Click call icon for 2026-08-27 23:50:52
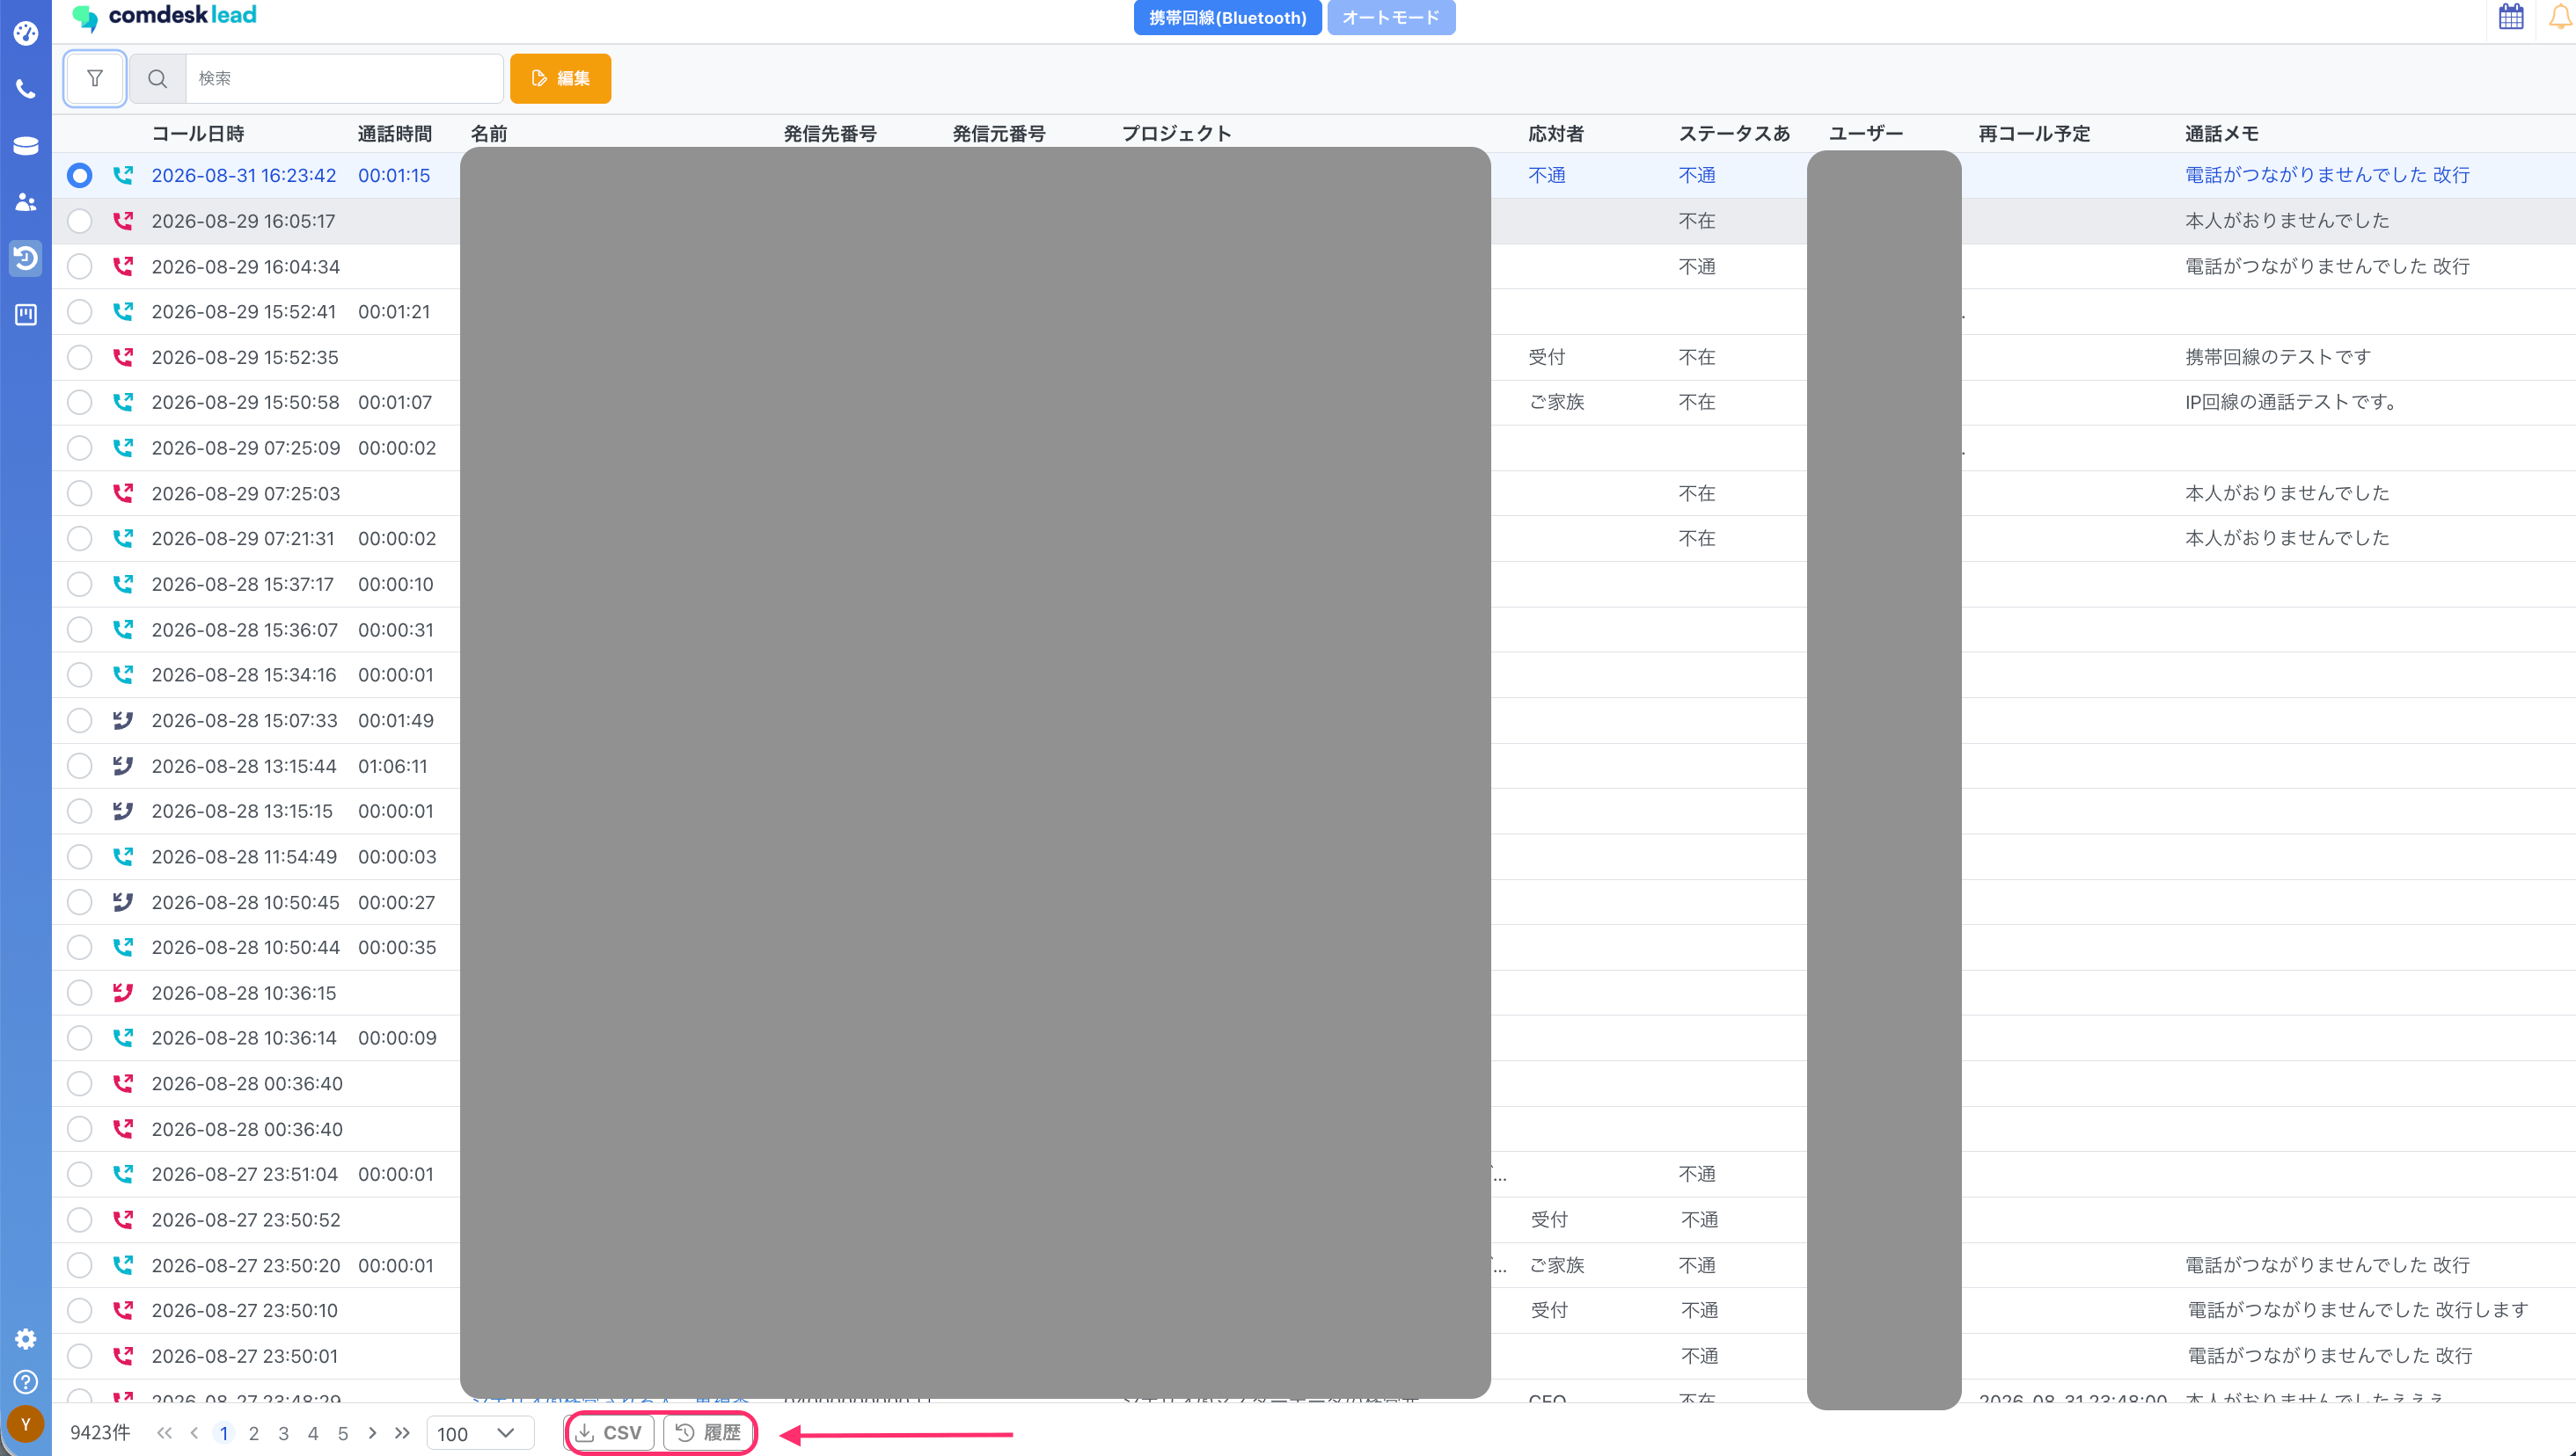 click(123, 1219)
